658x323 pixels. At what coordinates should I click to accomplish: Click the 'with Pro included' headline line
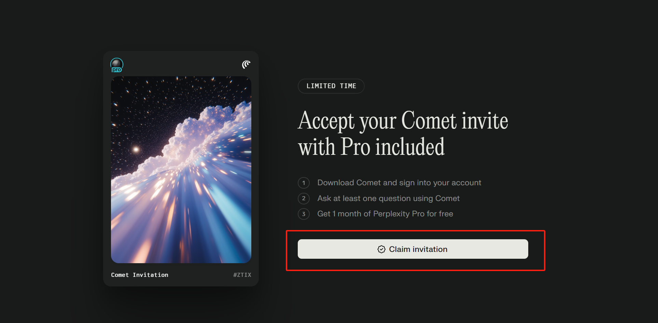(371, 147)
